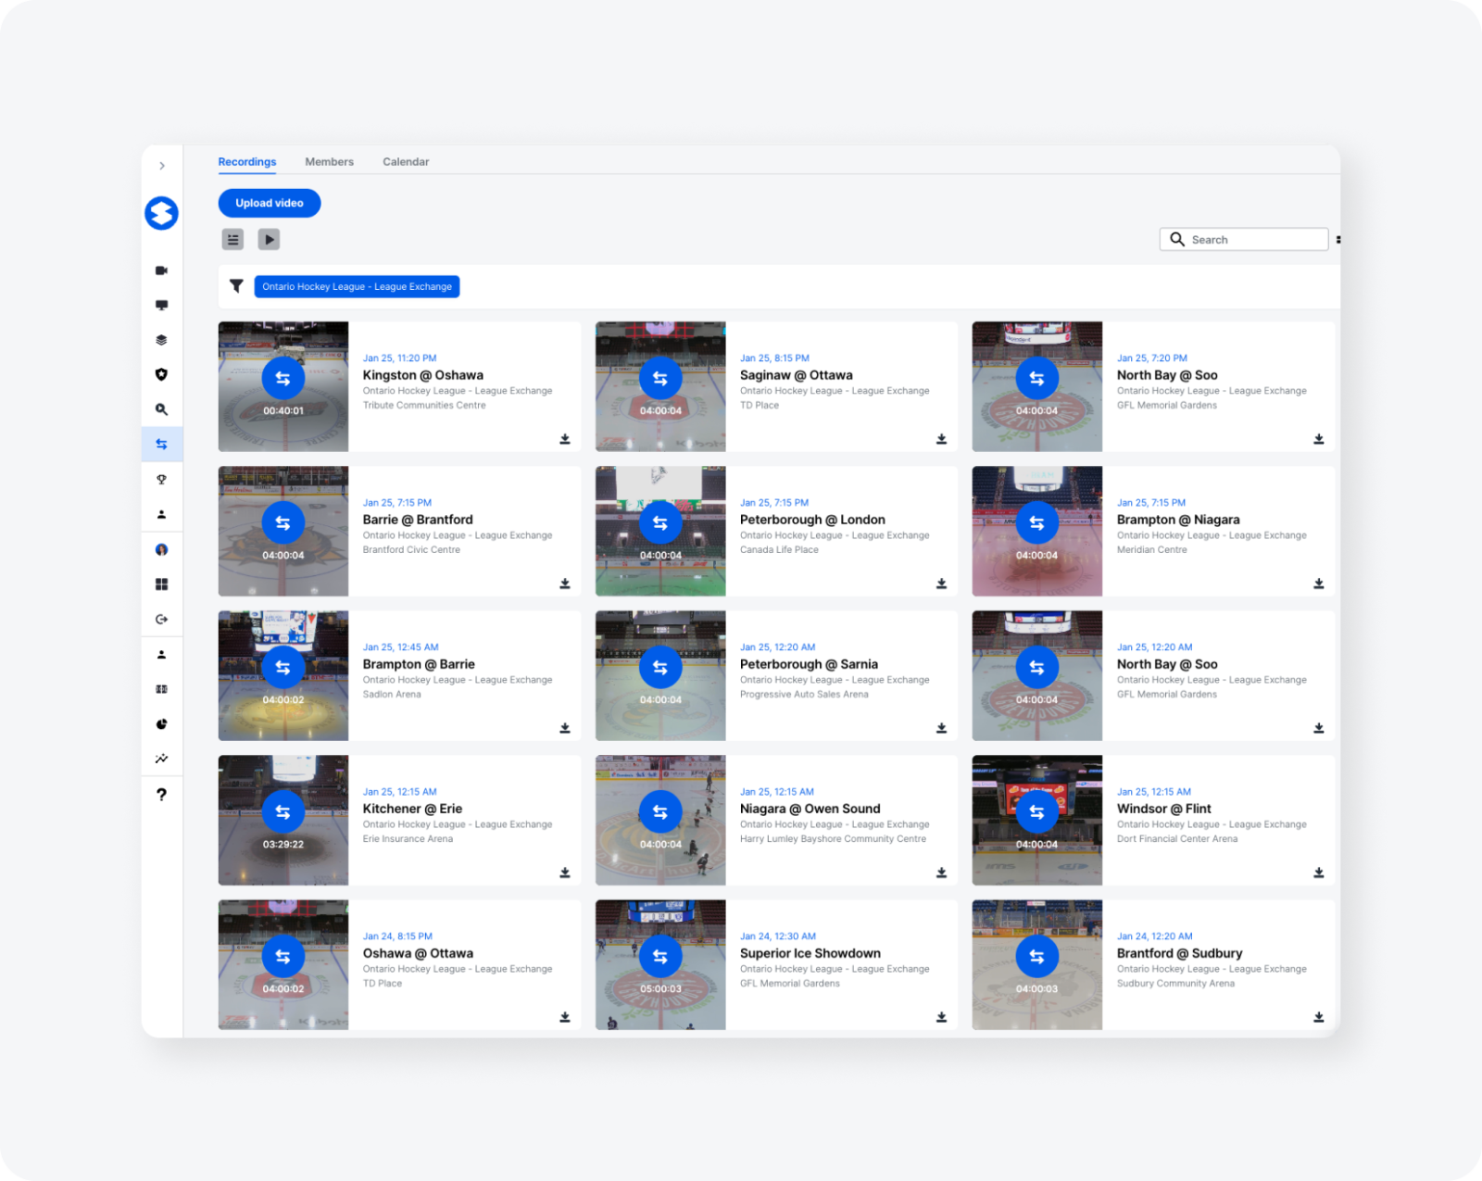Download the Kingston @ Oshawa recording

pyautogui.click(x=564, y=439)
